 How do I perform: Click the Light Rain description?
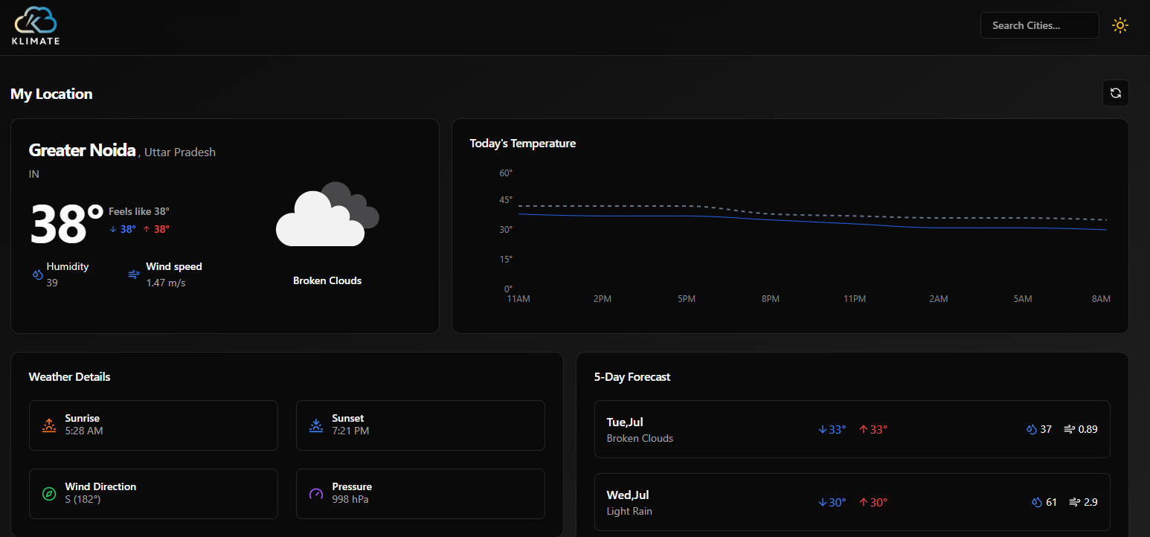click(629, 511)
